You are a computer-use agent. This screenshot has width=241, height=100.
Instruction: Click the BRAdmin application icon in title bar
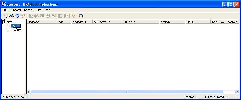[x=4, y=4]
